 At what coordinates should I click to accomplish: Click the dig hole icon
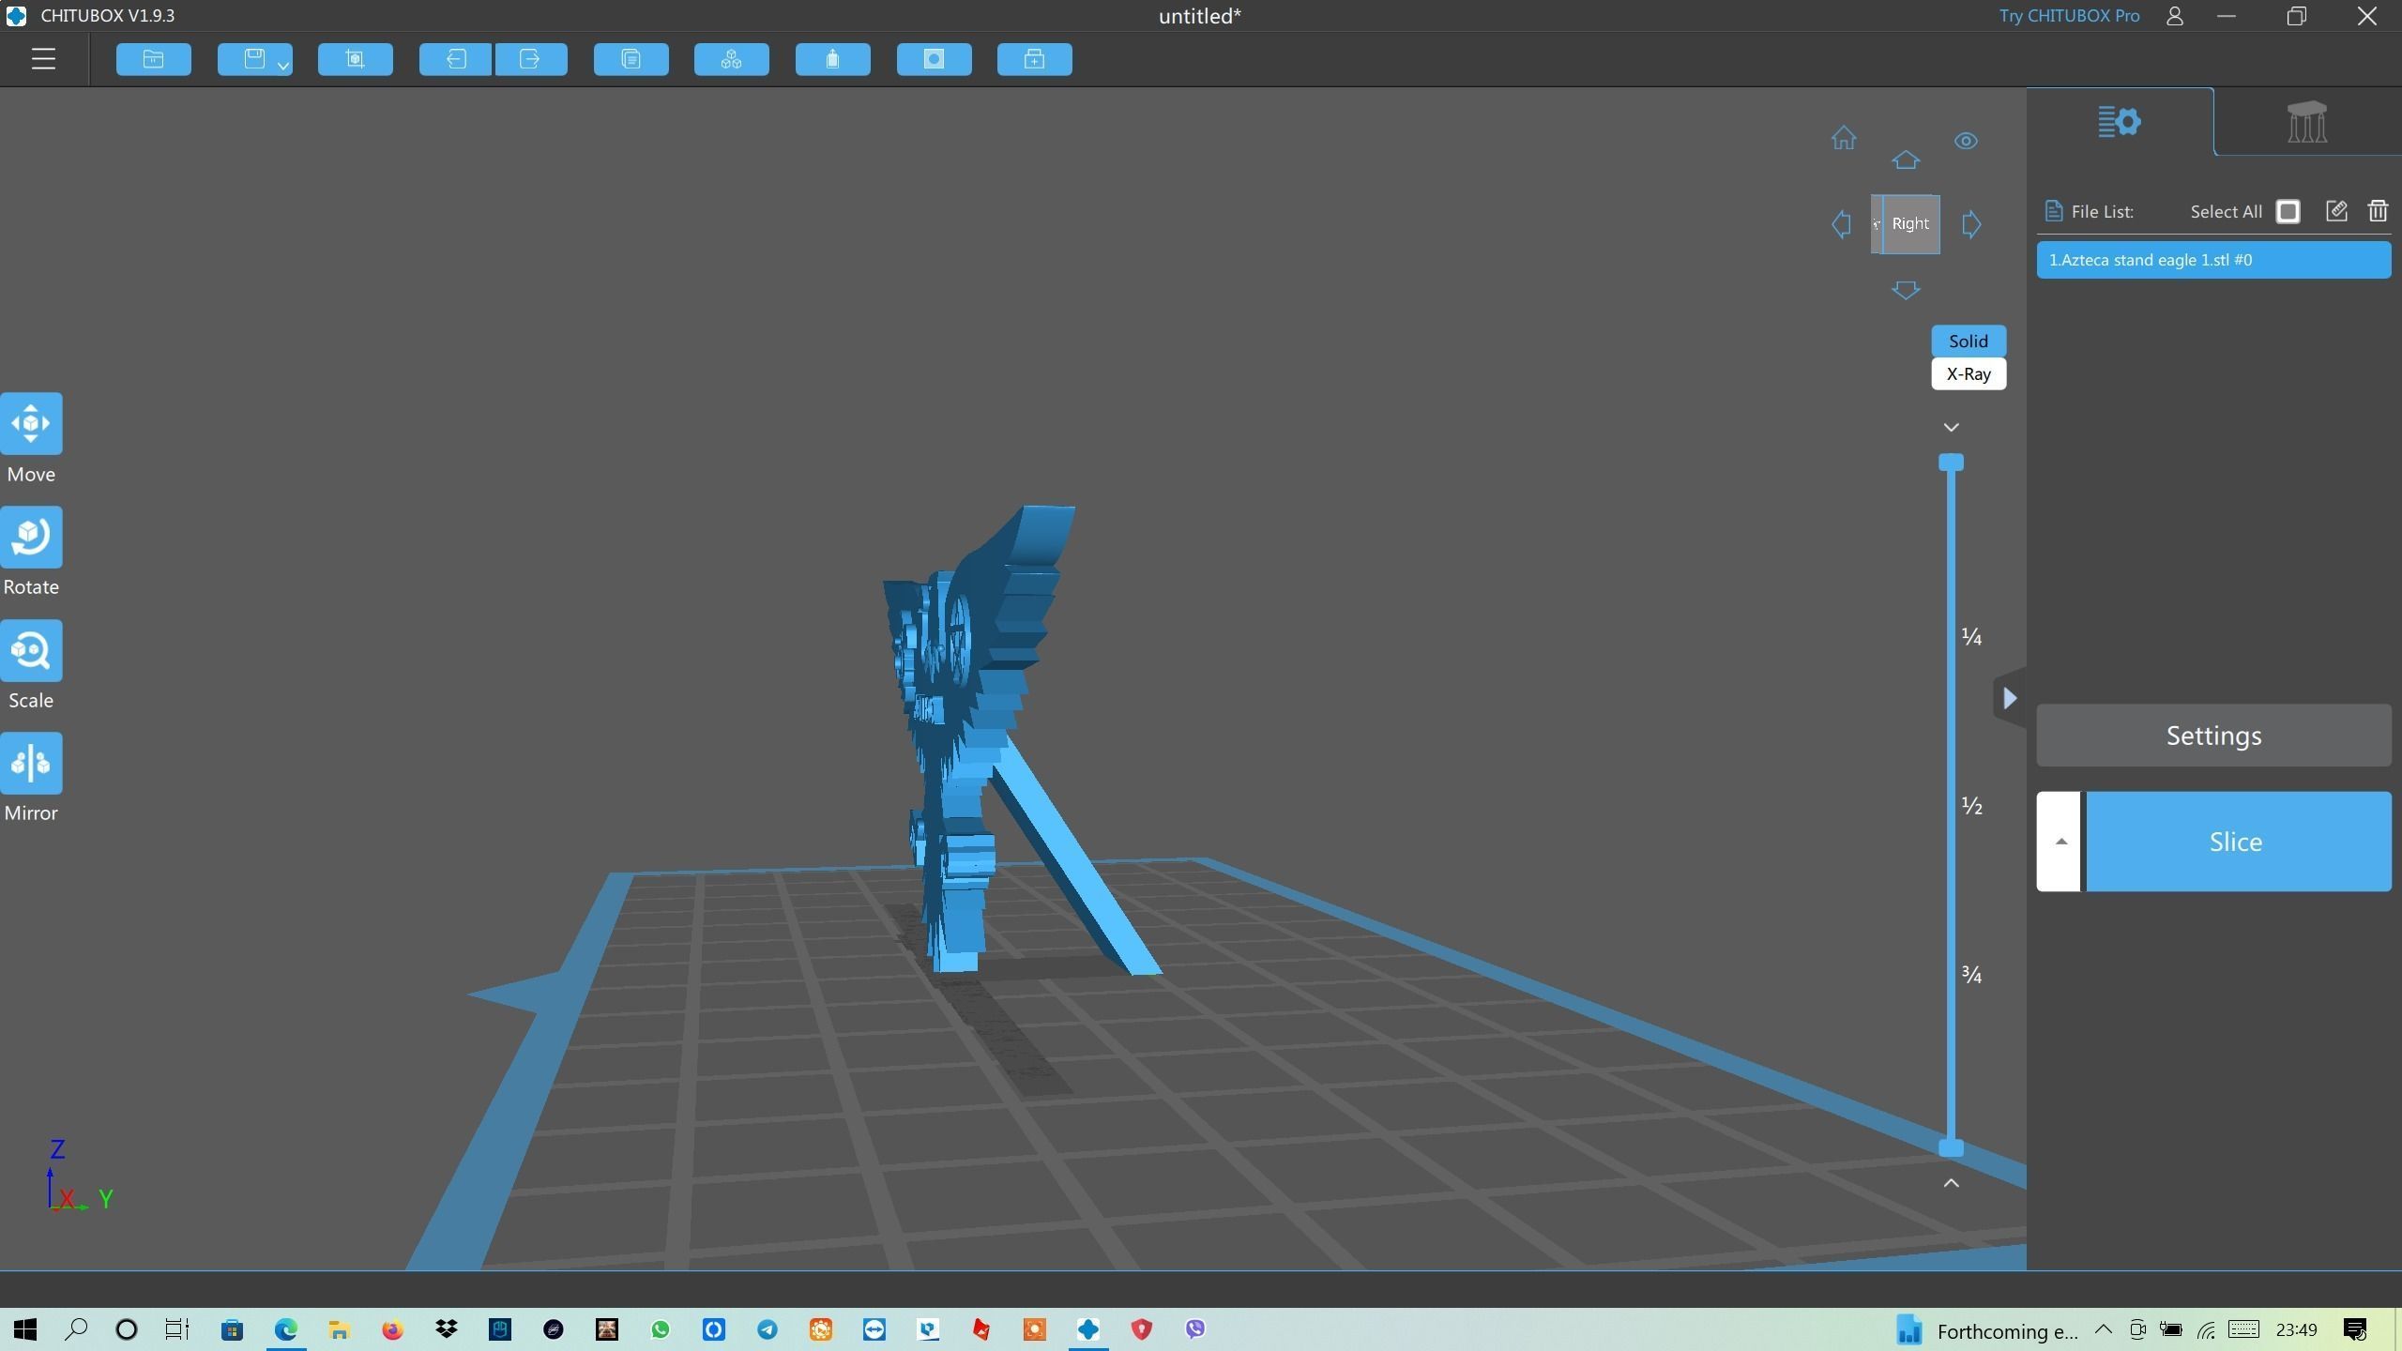(935, 59)
